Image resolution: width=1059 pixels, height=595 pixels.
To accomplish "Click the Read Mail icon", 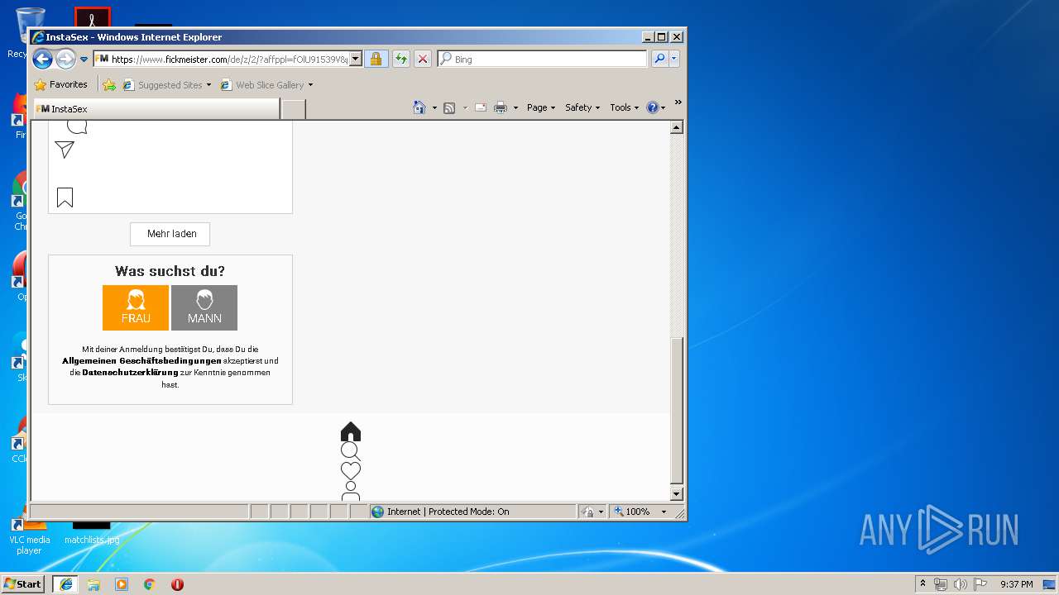I will pyautogui.click(x=481, y=107).
